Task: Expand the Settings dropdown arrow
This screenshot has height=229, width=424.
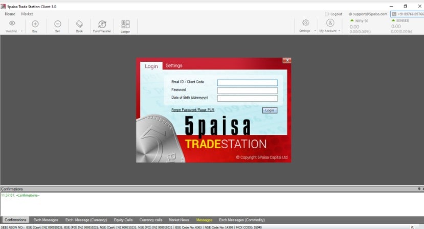Action: coord(315,31)
